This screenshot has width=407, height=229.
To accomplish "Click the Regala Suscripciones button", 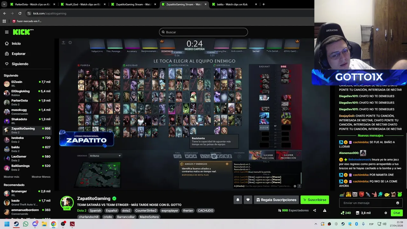I will coord(276,200).
